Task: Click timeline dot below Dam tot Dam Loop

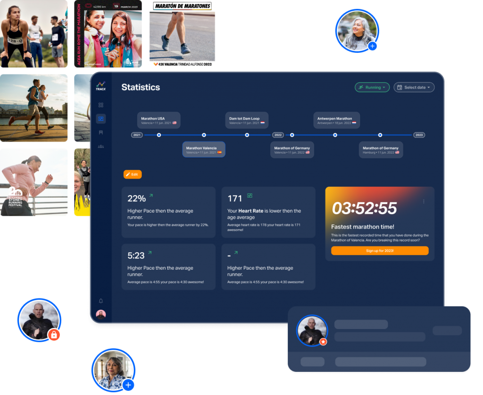Action: [x=247, y=135]
